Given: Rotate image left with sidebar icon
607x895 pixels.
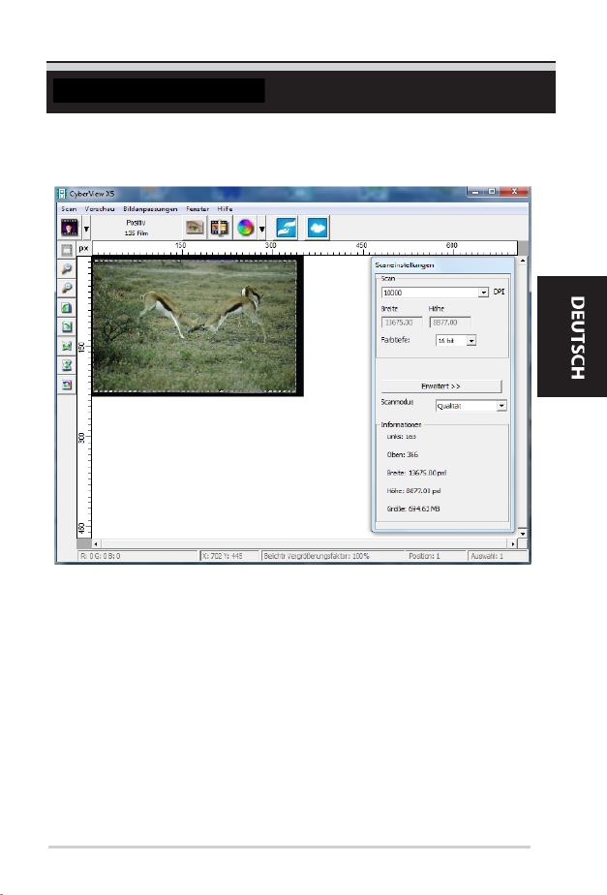Looking at the screenshot, I should [x=66, y=308].
